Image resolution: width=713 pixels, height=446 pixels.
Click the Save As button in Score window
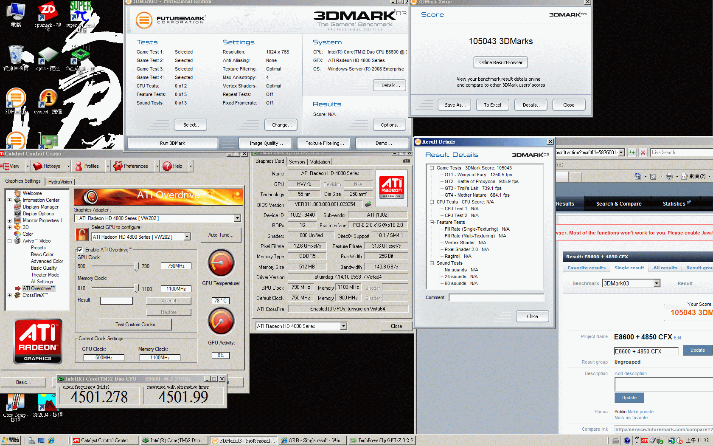[455, 105]
